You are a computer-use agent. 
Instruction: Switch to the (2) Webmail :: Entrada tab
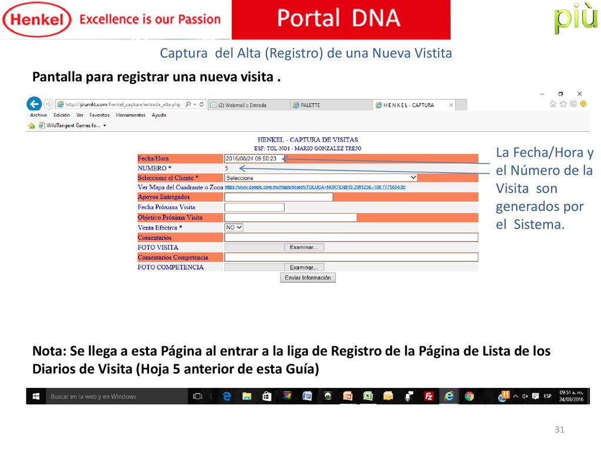[x=249, y=105]
